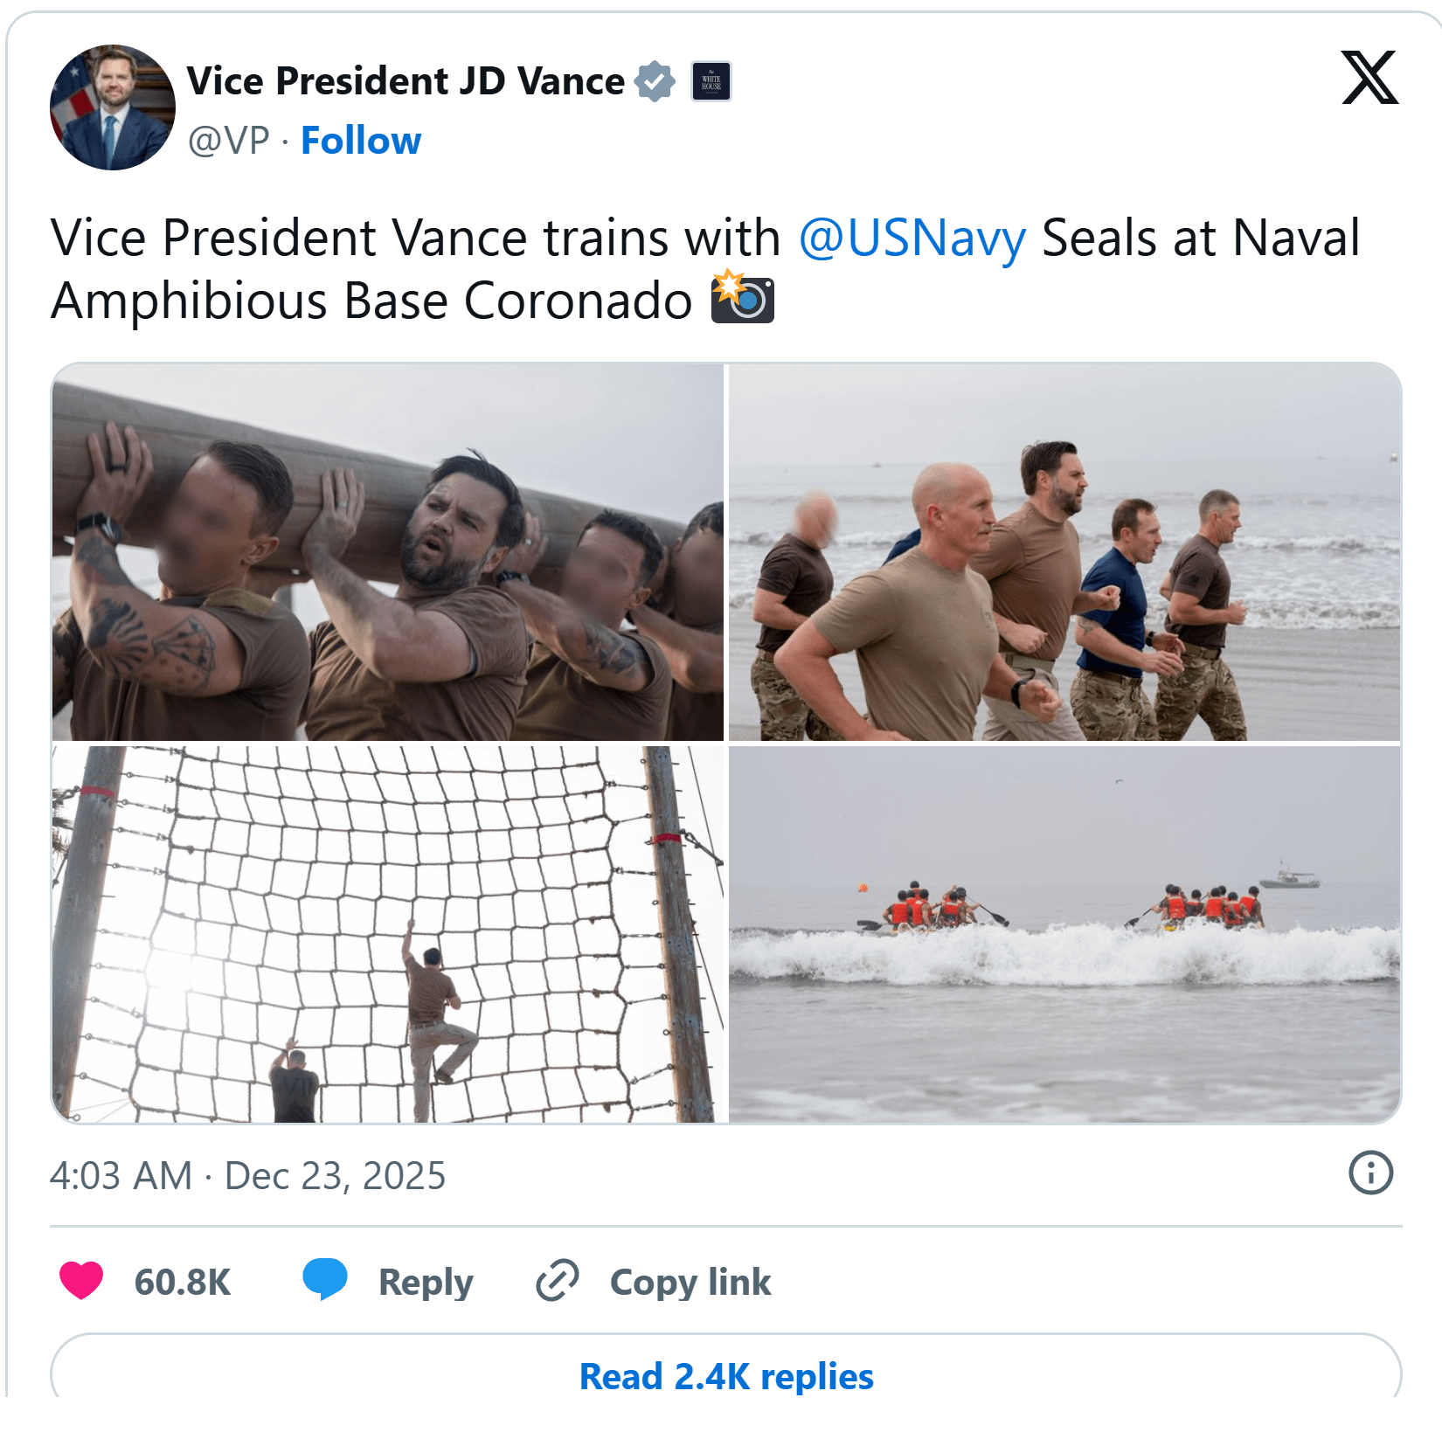This screenshot has width=1442, height=1439.
Task: Open the tweet info circle icon
Action: pyautogui.click(x=1369, y=1173)
